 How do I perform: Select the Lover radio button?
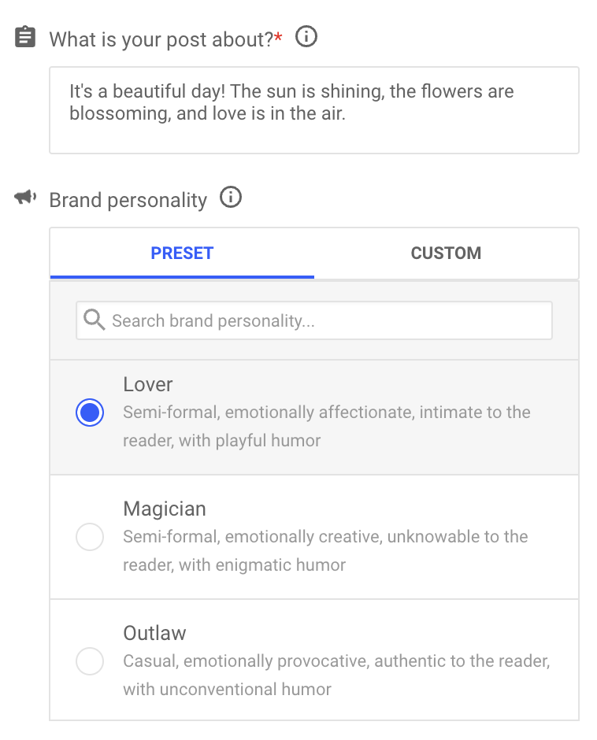[90, 413]
